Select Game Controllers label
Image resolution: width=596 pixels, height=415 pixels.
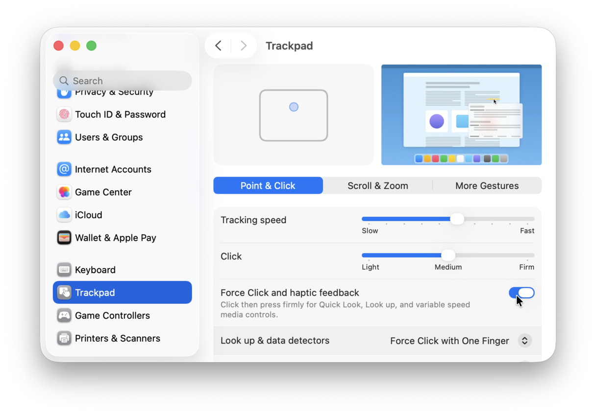pos(112,315)
